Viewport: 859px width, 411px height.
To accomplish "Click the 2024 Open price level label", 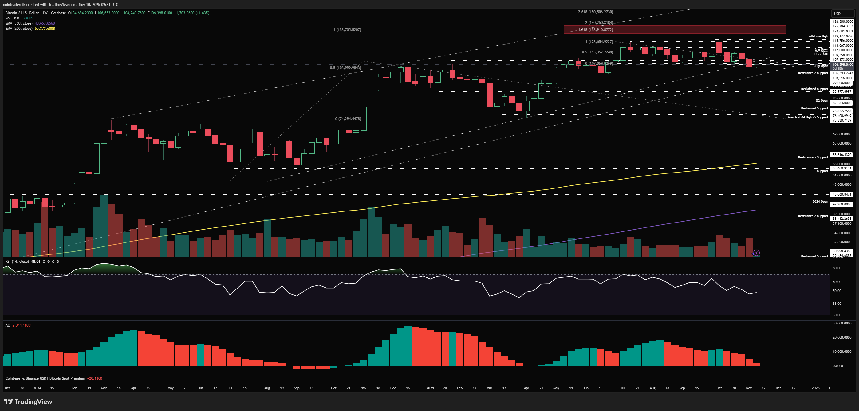I will click(820, 201).
